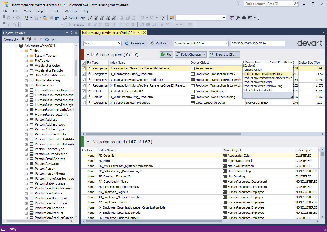327x232 pixels.
Task: Uncheck the IX_WorkOrder_ProductID row checkbox
Action: coord(84,91)
